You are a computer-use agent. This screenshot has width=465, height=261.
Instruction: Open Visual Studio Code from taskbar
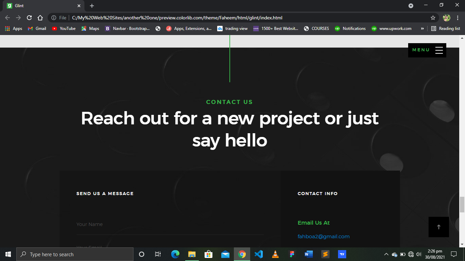(x=259, y=254)
